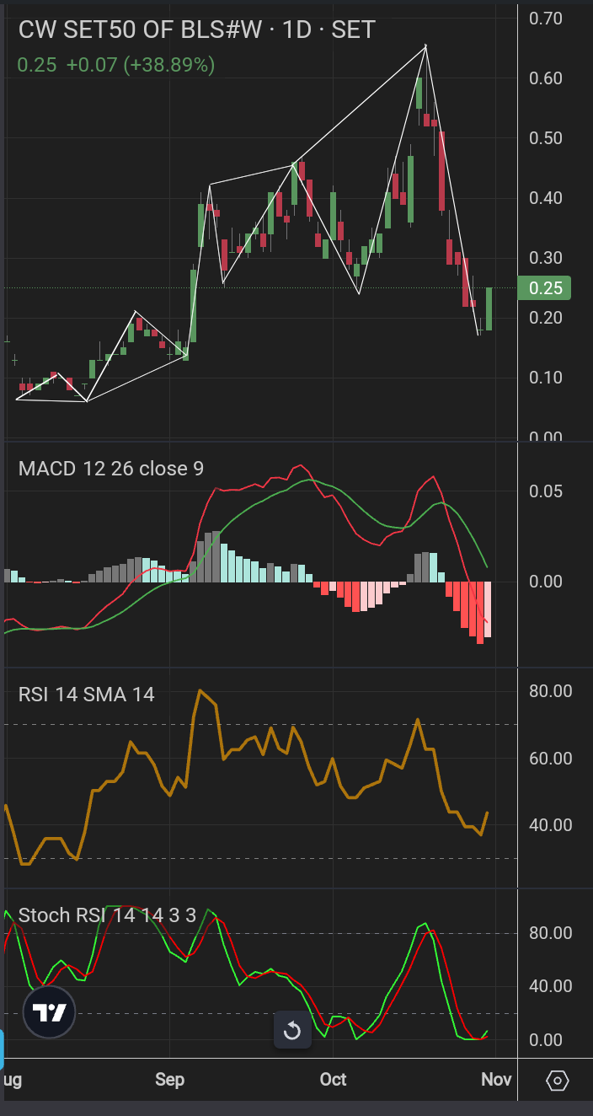Click the 0.60 price axis label
This screenshot has height=1116, width=593.
click(545, 78)
